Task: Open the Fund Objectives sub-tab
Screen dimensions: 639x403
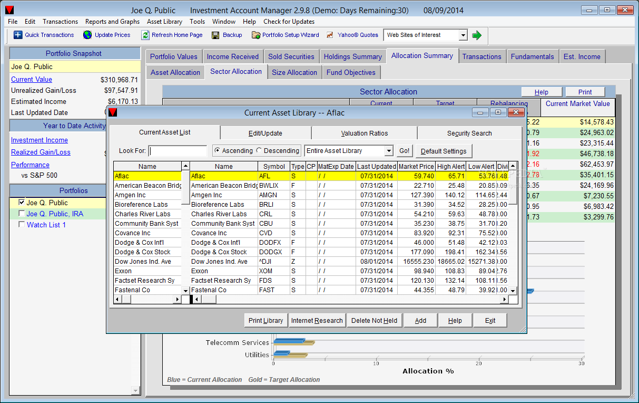Action: point(351,72)
